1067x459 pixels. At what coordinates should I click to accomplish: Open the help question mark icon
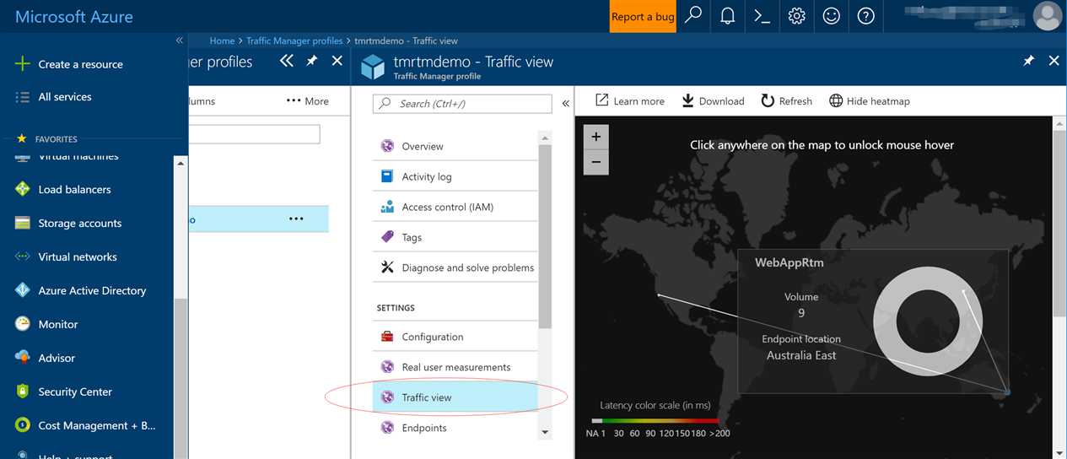click(x=866, y=16)
